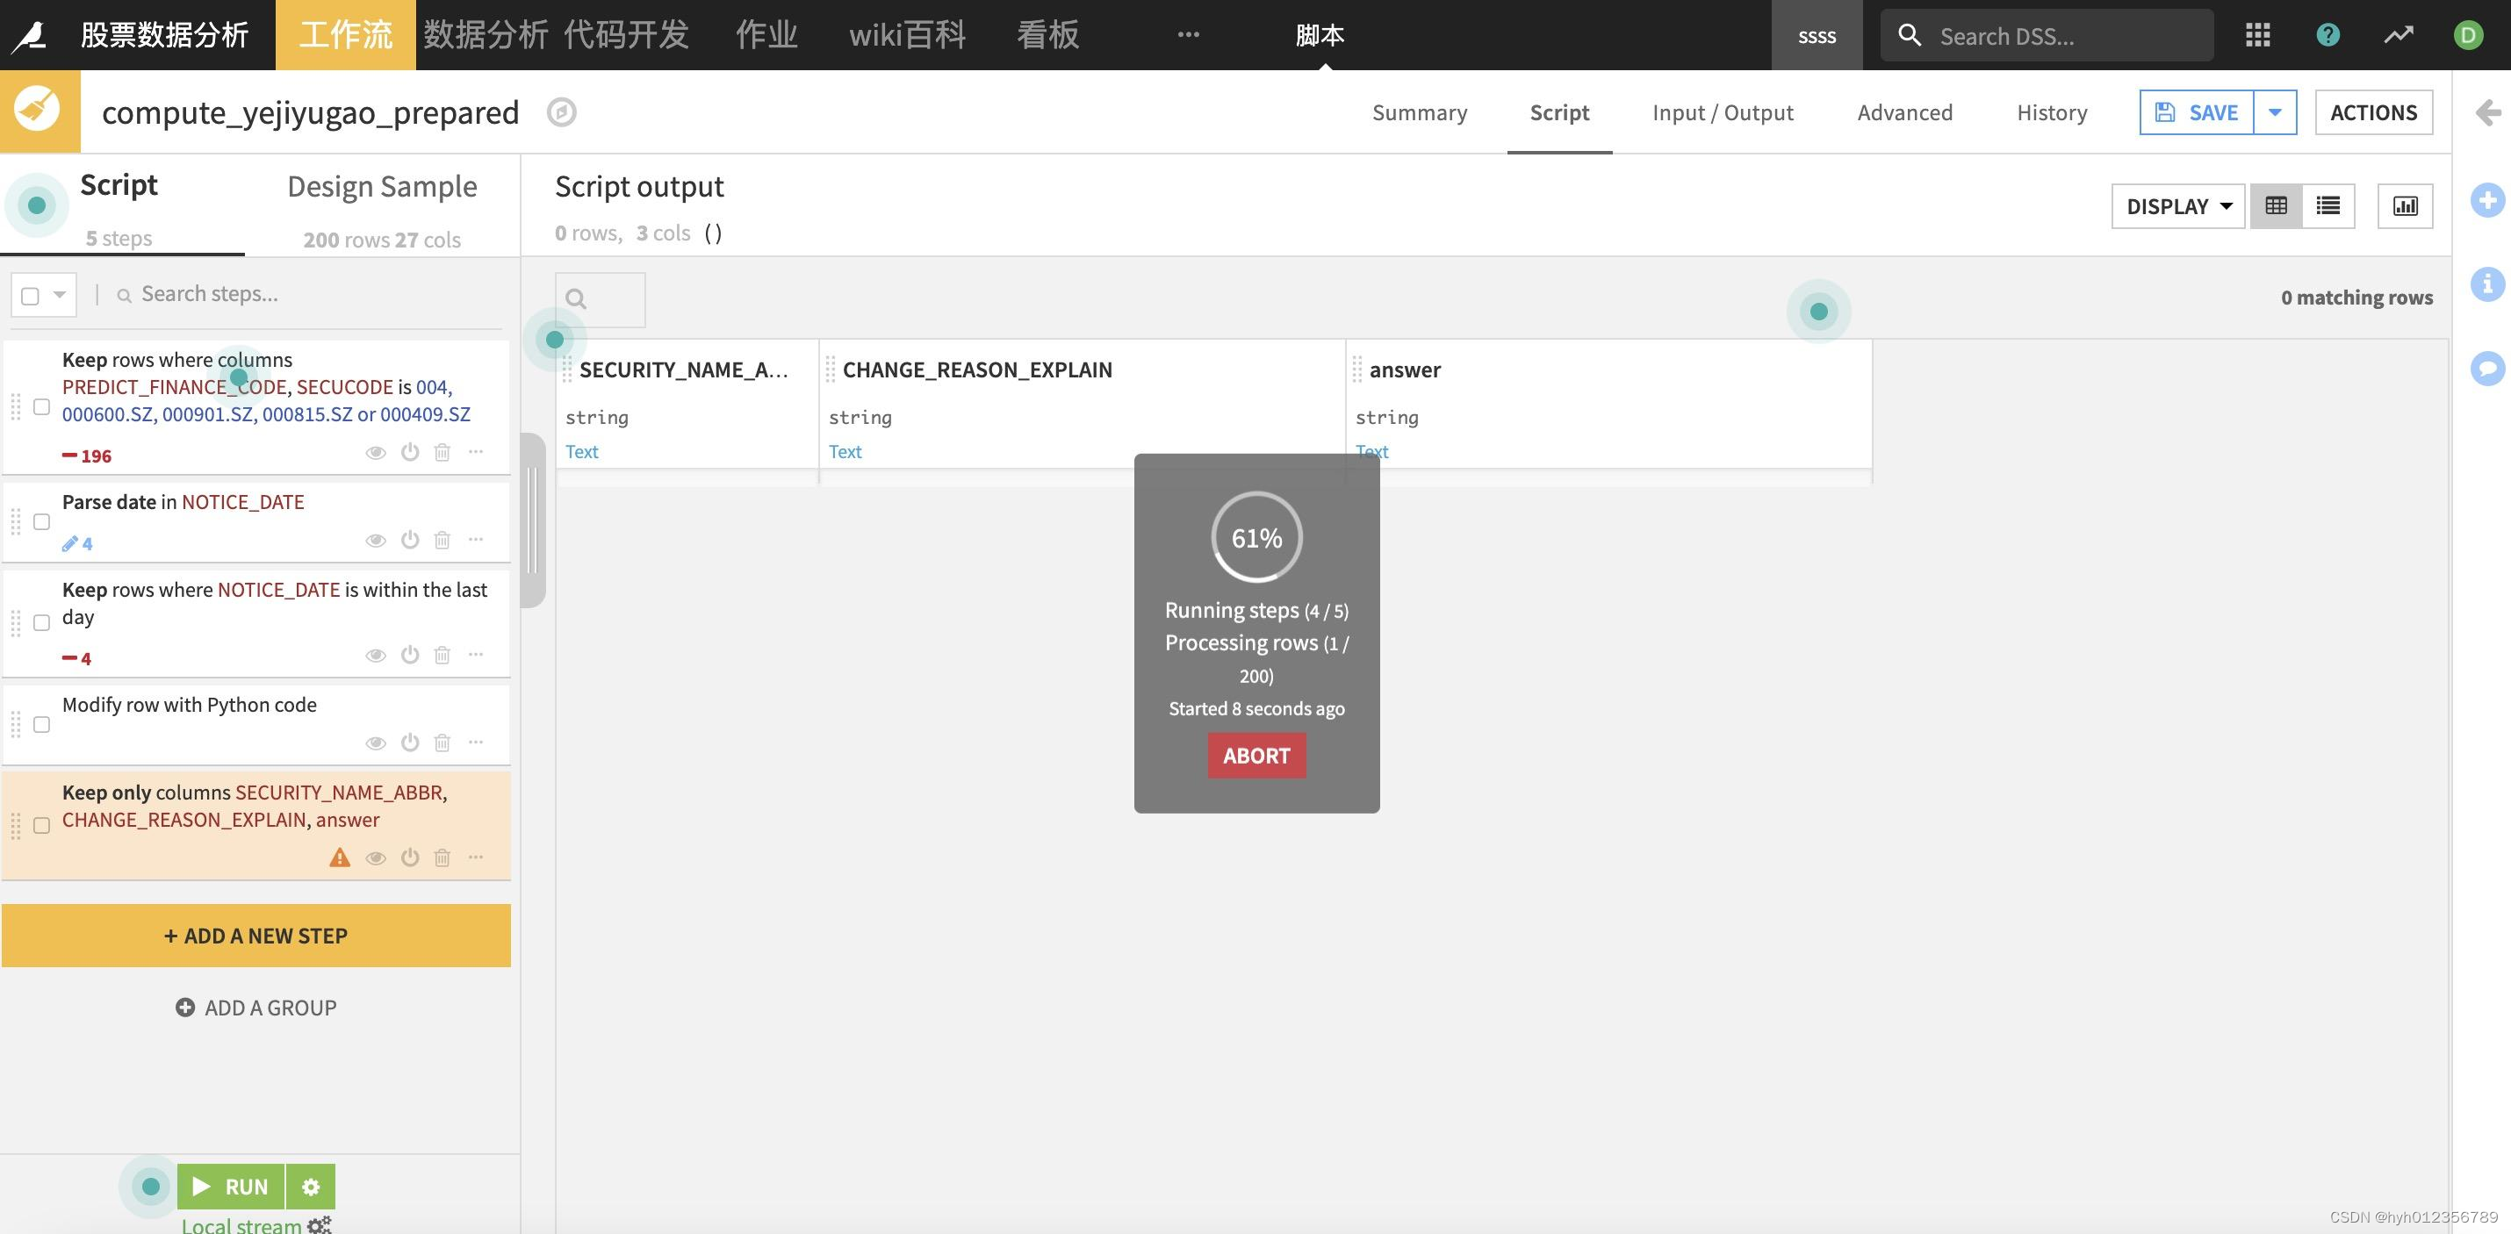Viewport: 2511px width, 1234px height.
Task: Toggle preview eye on Keep only columns step
Action: [375, 857]
